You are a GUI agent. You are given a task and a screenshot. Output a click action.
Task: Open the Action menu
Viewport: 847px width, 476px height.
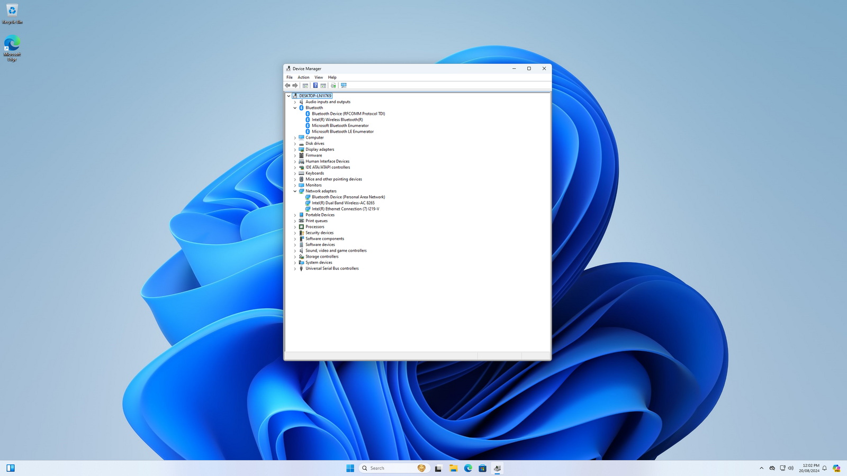(303, 77)
